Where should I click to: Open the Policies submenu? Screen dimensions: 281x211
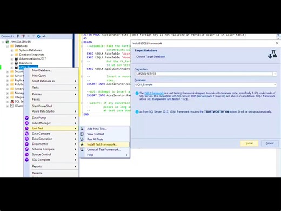coord(51,94)
